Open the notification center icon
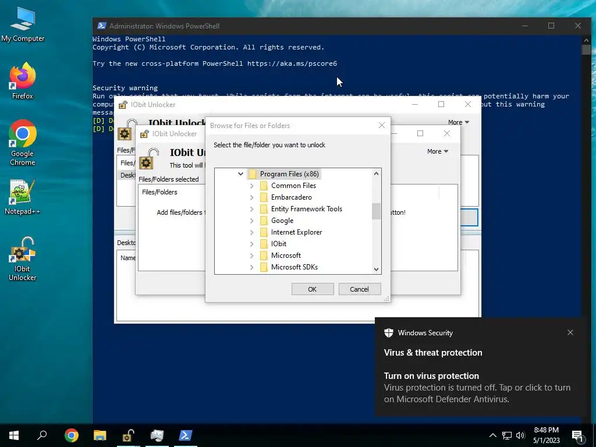Image resolution: width=596 pixels, height=447 pixels. point(577,437)
